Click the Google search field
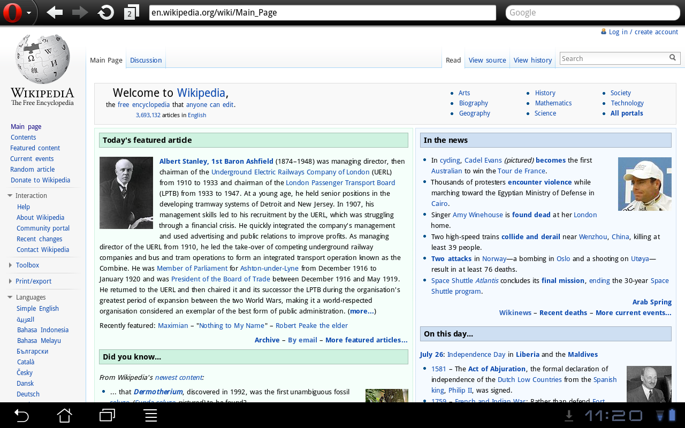685x428 pixels. tap(592, 13)
